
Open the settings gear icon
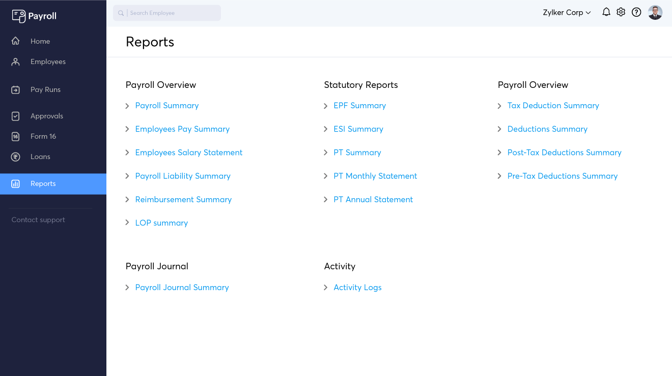click(x=621, y=12)
